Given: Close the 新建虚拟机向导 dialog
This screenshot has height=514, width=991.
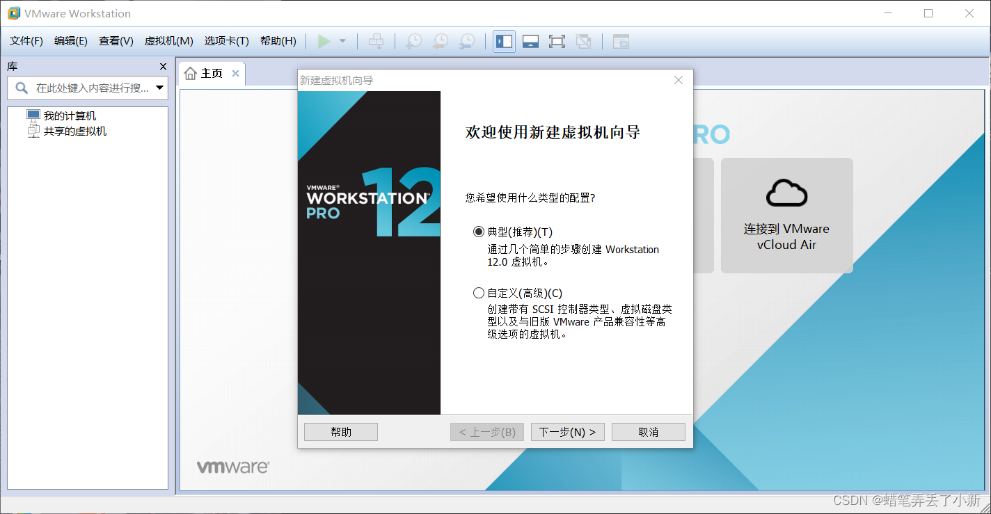Looking at the screenshot, I should tap(679, 80).
